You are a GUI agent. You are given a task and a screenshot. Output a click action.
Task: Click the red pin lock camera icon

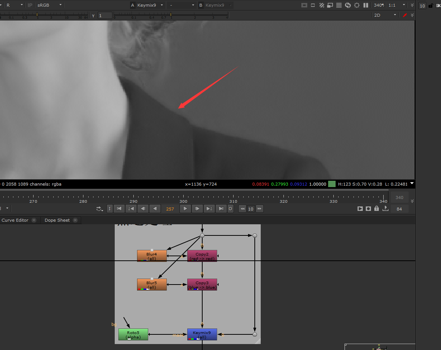(x=405, y=15)
